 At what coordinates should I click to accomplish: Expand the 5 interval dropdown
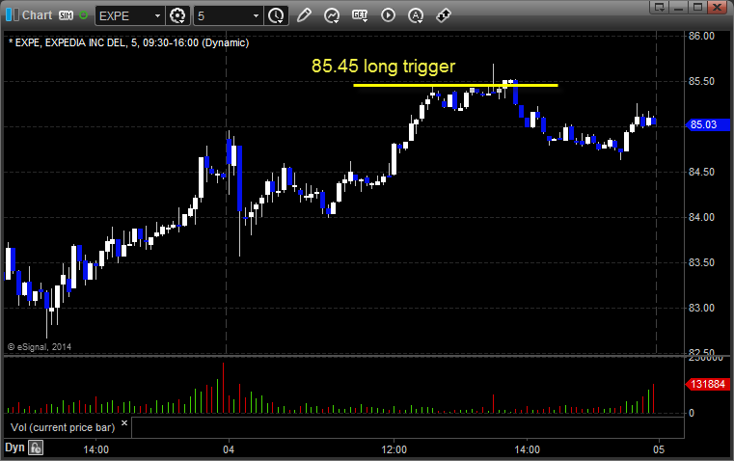point(228,15)
